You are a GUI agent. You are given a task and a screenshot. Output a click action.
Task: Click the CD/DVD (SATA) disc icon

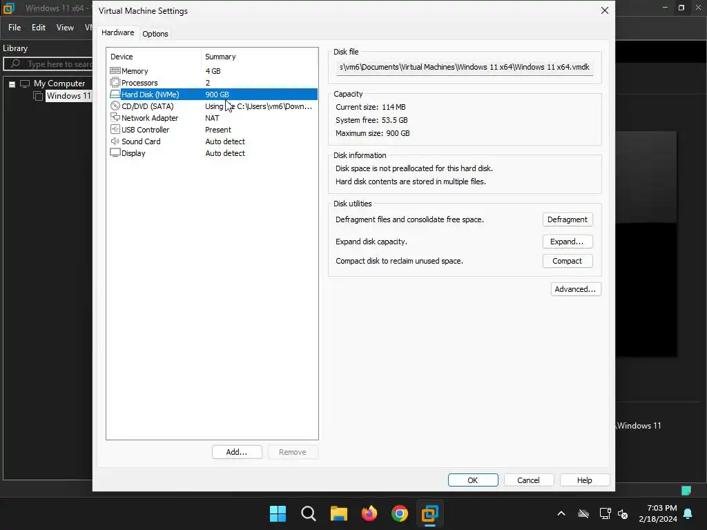click(x=115, y=106)
